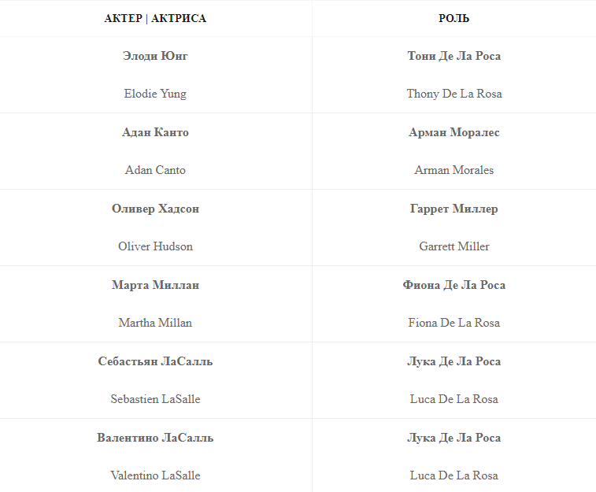This screenshot has width=596, height=492.
Task: Select the role 'Арман Моралес'
Action: point(453,132)
